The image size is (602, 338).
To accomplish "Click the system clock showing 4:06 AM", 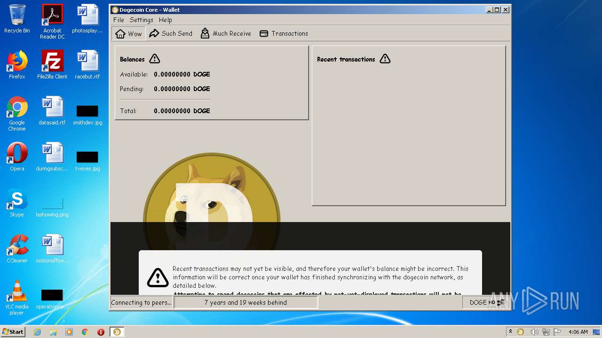I will pos(578,332).
